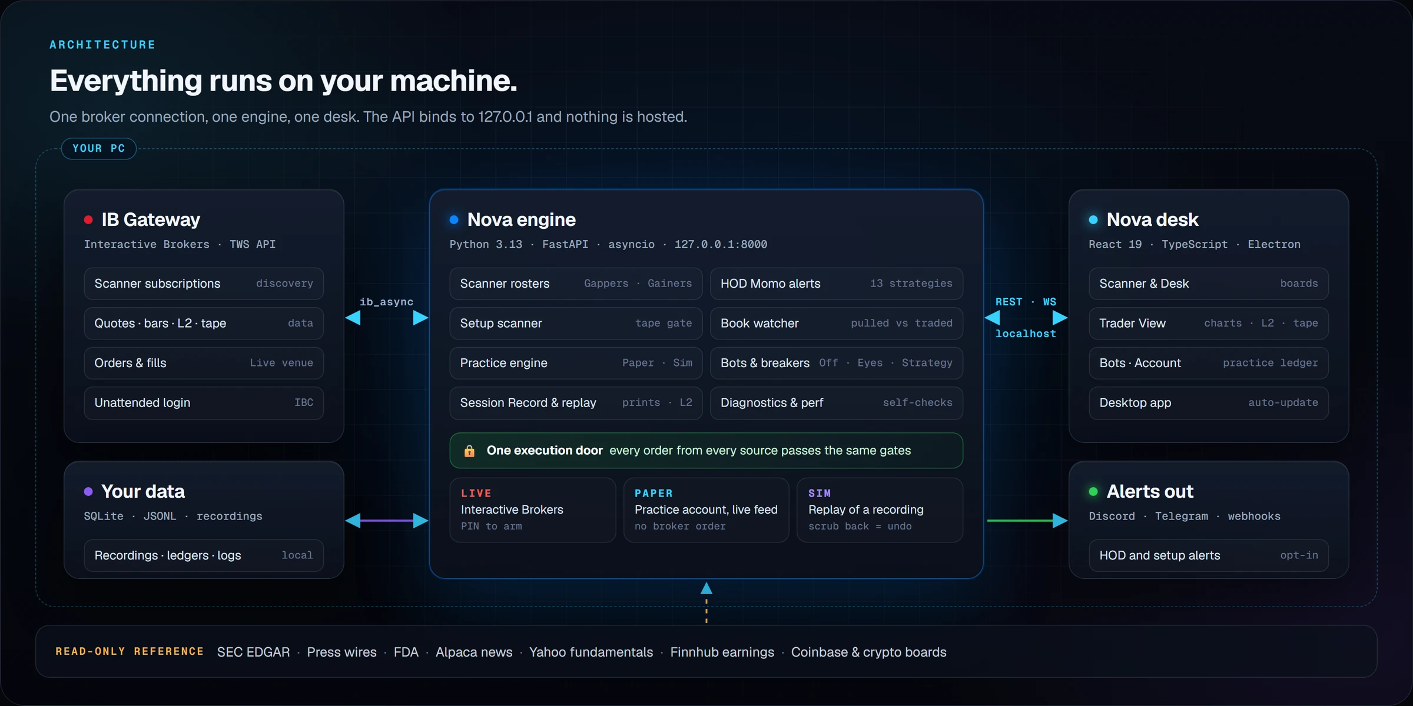
Task: Click the React 19 · TypeScript · Electron subtitle
Action: point(1195,244)
